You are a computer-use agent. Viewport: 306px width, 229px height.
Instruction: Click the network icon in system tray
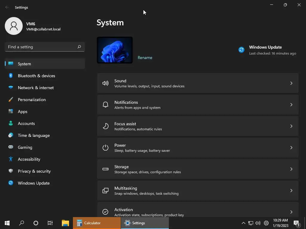(x=251, y=223)
